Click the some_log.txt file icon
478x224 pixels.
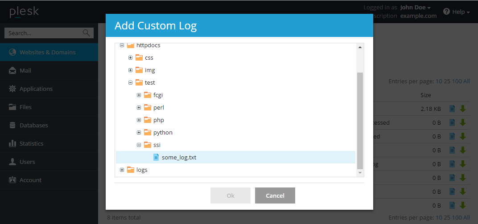156,157
